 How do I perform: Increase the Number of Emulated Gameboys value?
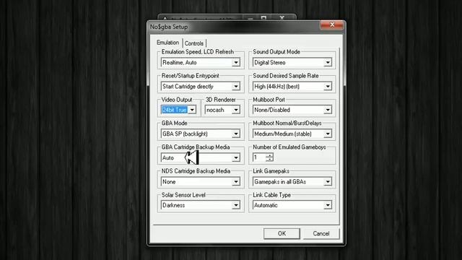click(x=269, y=155)
